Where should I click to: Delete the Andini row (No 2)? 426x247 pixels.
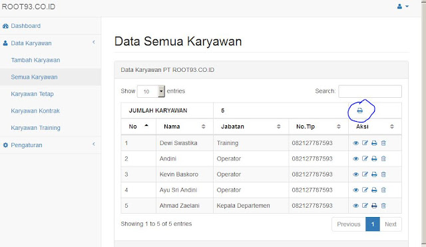tap(383, 158)
